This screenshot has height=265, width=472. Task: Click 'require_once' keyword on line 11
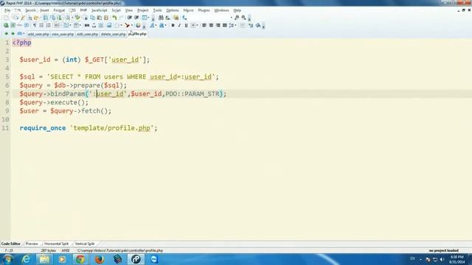click(x=43, y=128)
